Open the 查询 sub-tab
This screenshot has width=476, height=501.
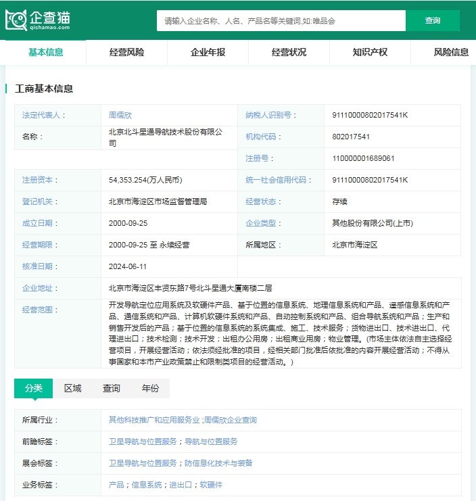click(111, 388)
